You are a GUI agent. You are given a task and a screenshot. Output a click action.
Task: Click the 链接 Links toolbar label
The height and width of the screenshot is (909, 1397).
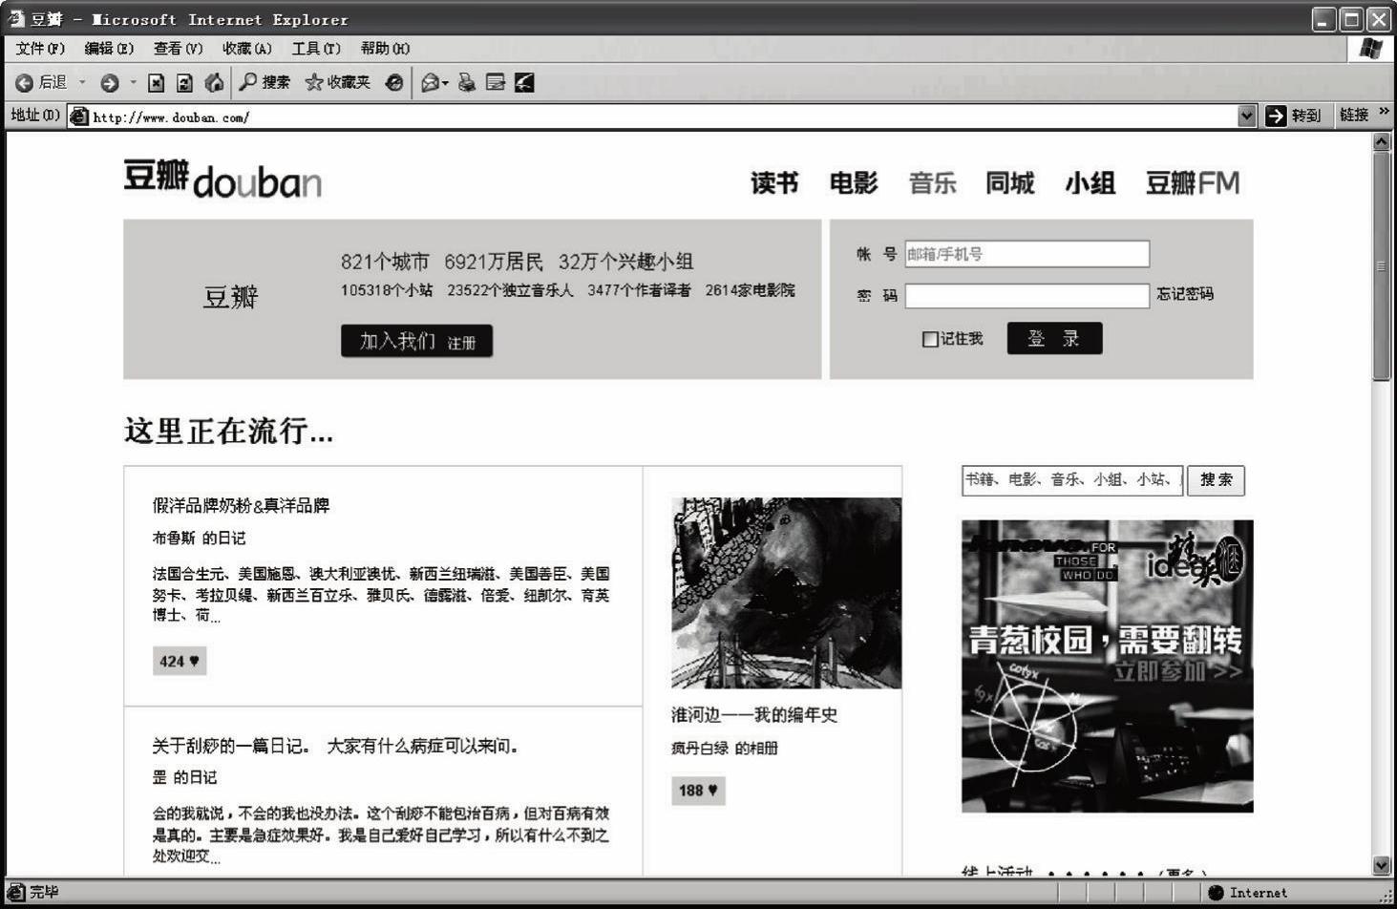point(1354,115)
